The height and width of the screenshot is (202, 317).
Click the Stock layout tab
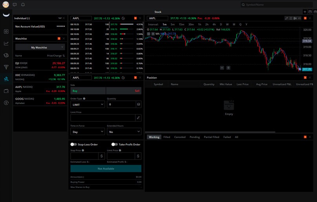click(x=158, y=12)
